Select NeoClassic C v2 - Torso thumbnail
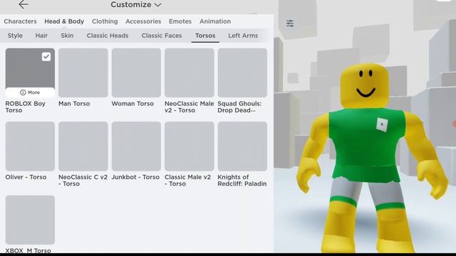The image size is (456, 256). pos(83,146)
